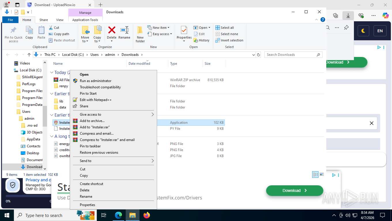392x221 pixels.
Task: Click the Cut scissors ribbon item
Action: coord(54,28)
